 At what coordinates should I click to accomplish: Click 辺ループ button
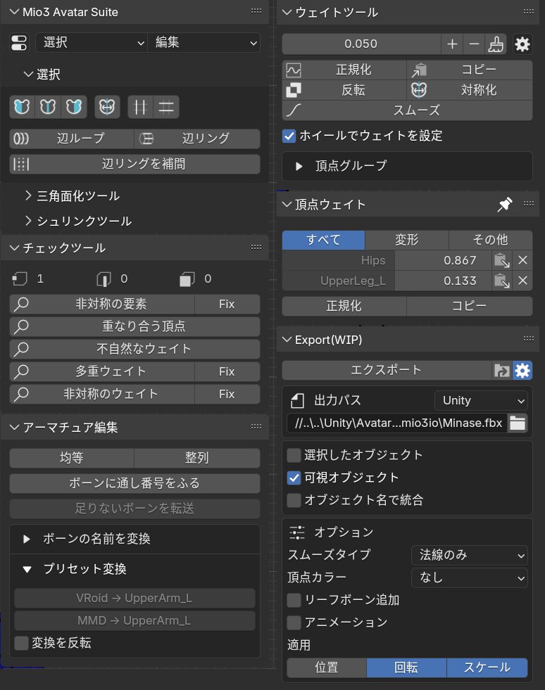pos(72,139)
